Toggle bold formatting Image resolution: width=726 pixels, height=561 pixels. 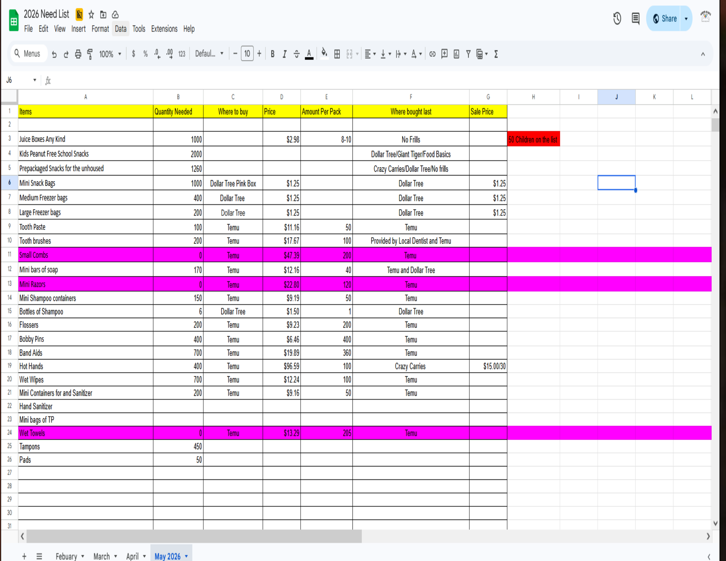[273, 54]
